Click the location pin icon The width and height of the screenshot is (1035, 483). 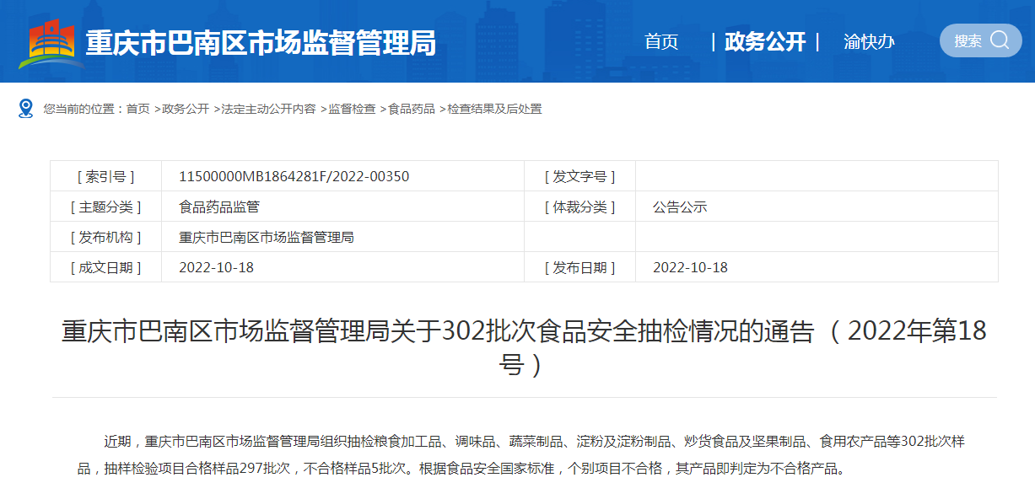(x=26, y=109)
